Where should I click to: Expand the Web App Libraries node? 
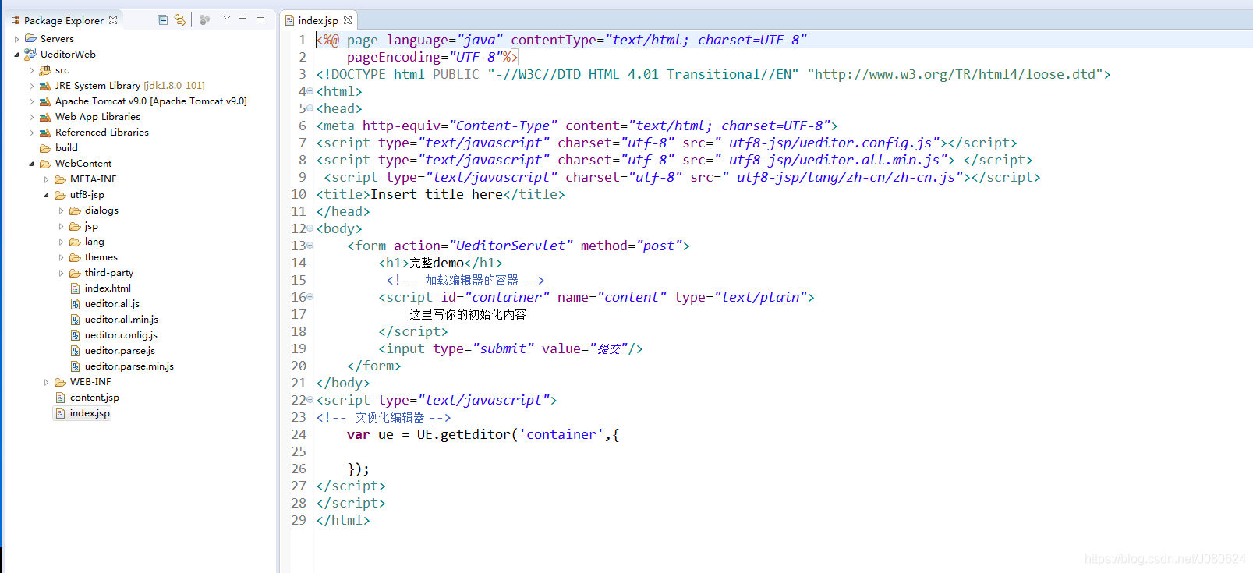[x=31, y=117]
